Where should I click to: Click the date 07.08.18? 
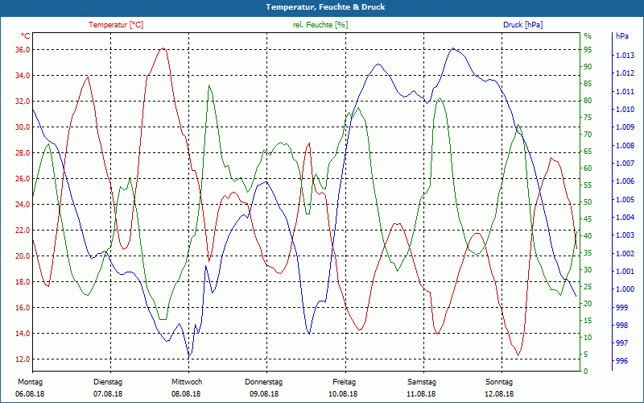(108, 394)
